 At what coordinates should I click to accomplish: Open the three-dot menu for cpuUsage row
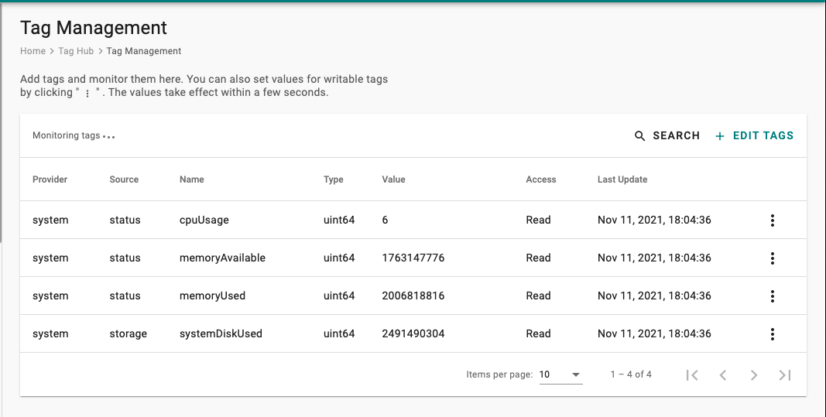773,220
